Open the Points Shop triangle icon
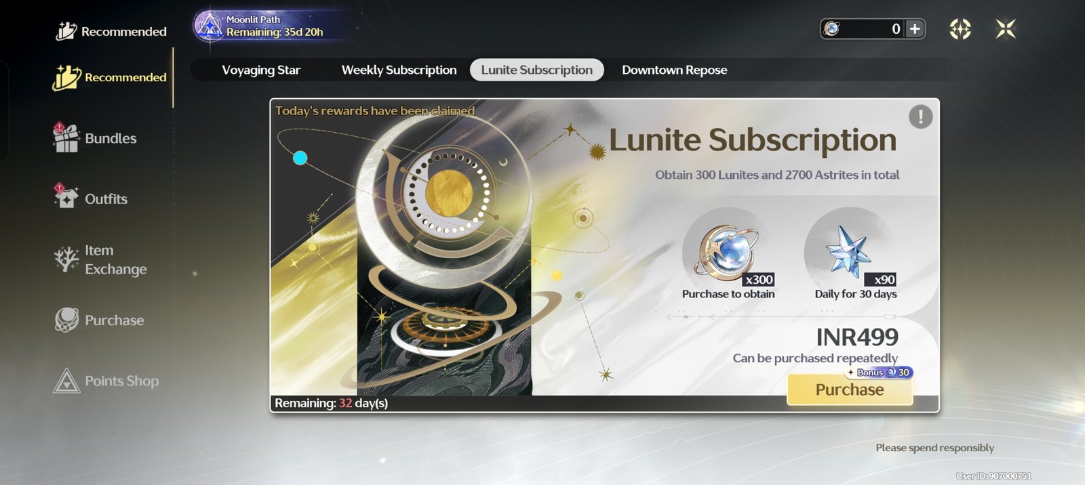This screenshot has height=485, width=1085. pos(66,381)
